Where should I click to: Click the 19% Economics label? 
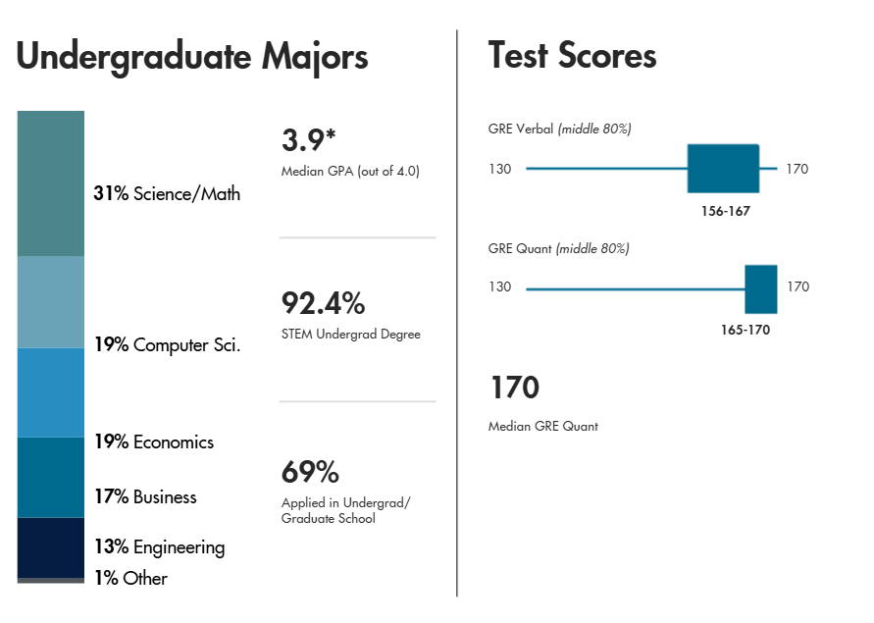(154, 441)
